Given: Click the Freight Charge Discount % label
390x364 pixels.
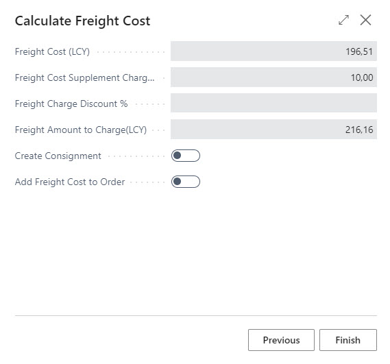Looking at the screenshot, I should tap(71, 104).
